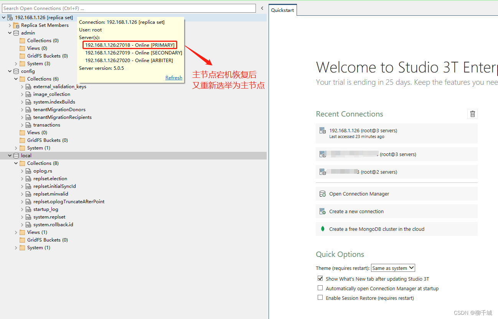Viewport: 498px width, 319px height.
Task: Click the transactions collection icon
Action: pos(28,125)
